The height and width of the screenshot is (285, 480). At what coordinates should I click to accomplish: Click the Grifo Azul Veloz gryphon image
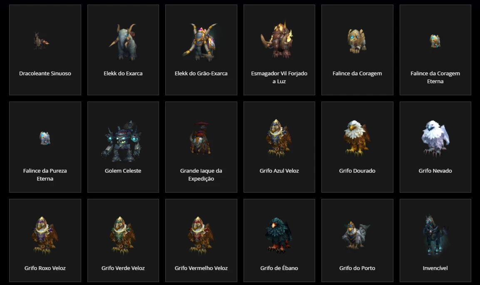point(278,138)
